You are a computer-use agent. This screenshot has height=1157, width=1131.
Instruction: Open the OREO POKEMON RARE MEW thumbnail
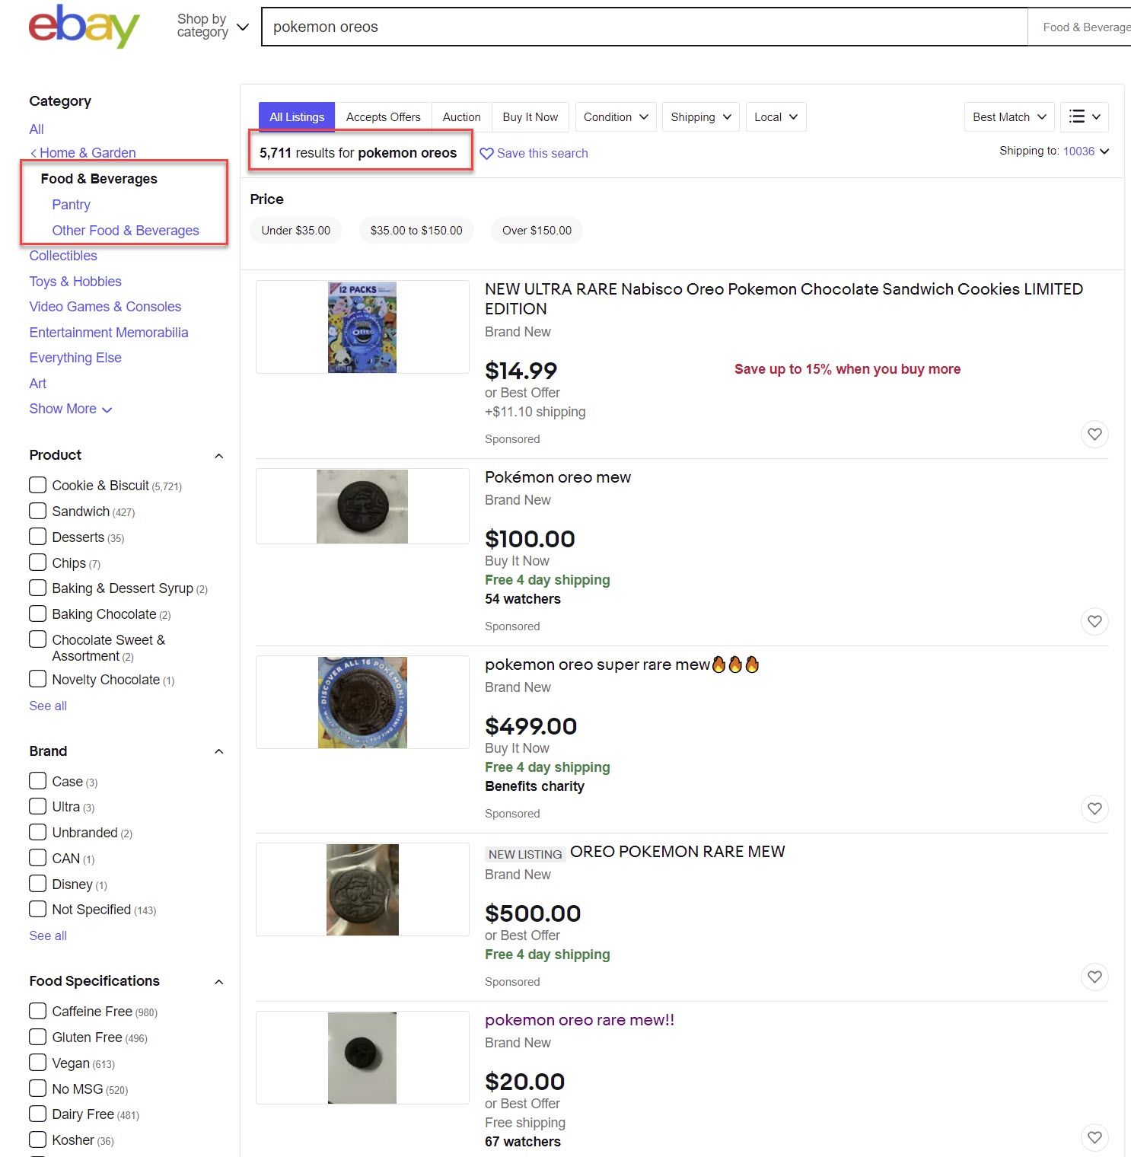pos(362,889)
